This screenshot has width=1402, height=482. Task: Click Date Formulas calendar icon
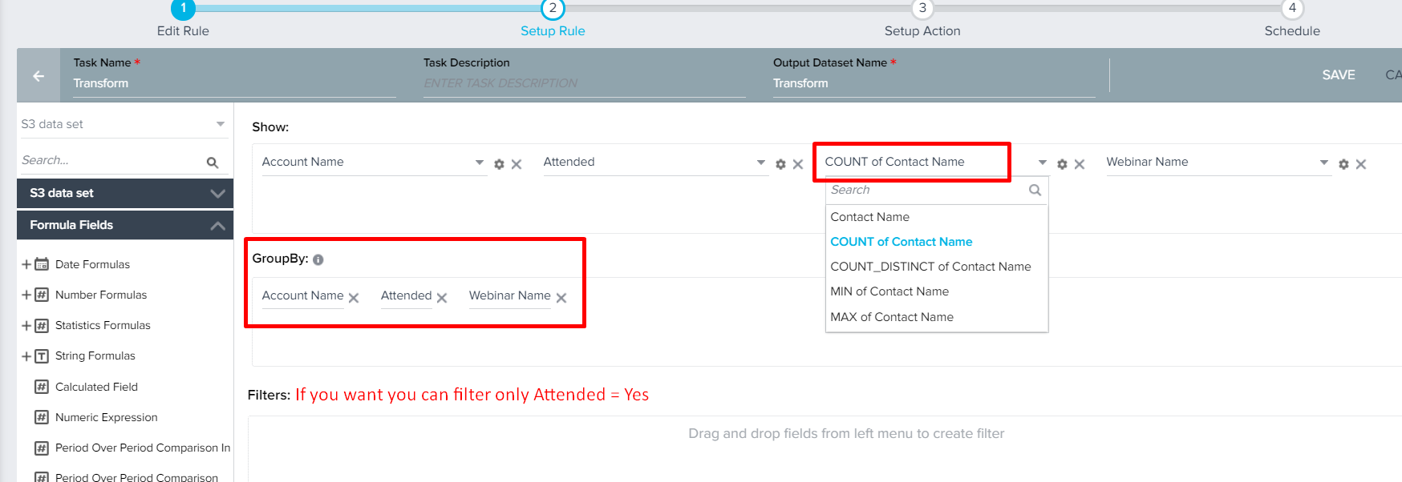42,264
